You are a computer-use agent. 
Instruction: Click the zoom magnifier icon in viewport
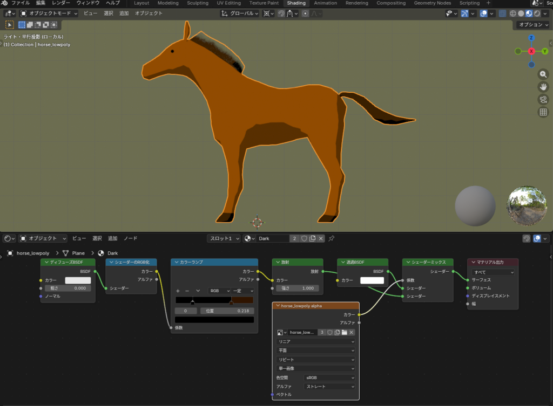pyautogui.click(x=543, y=74)
